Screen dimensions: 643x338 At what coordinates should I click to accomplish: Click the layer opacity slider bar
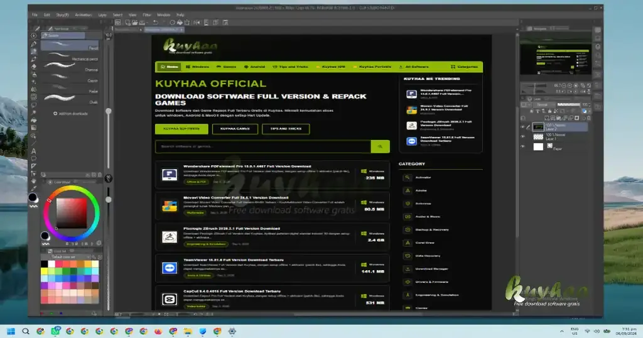[569, 104]
